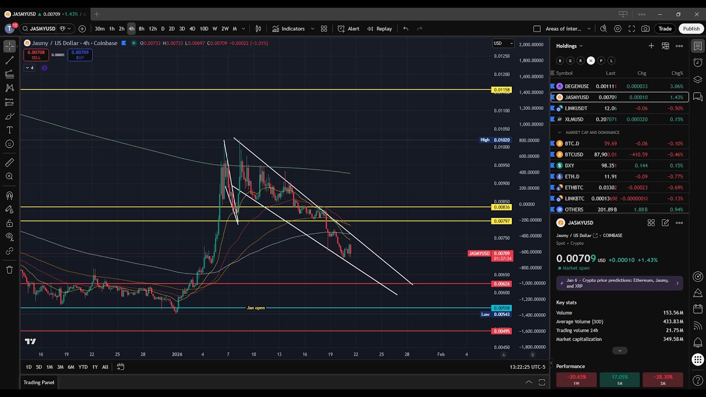Open the forecasting and measurement tools
The height and width of the screenshot is (397, 706).
coord(9,102)
